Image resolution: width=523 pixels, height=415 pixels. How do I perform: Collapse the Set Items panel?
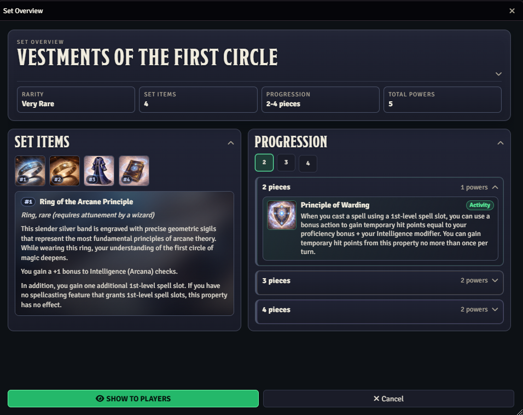[231, 143]
